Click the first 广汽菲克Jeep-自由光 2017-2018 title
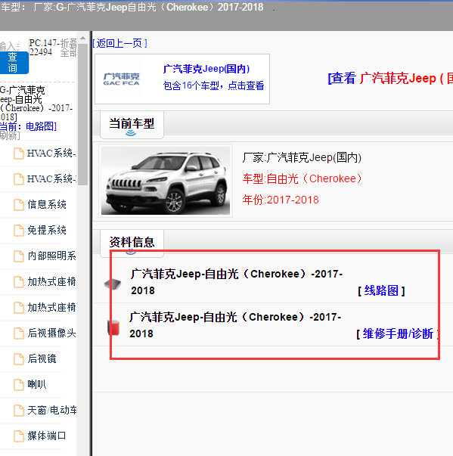 pos(237,282)
